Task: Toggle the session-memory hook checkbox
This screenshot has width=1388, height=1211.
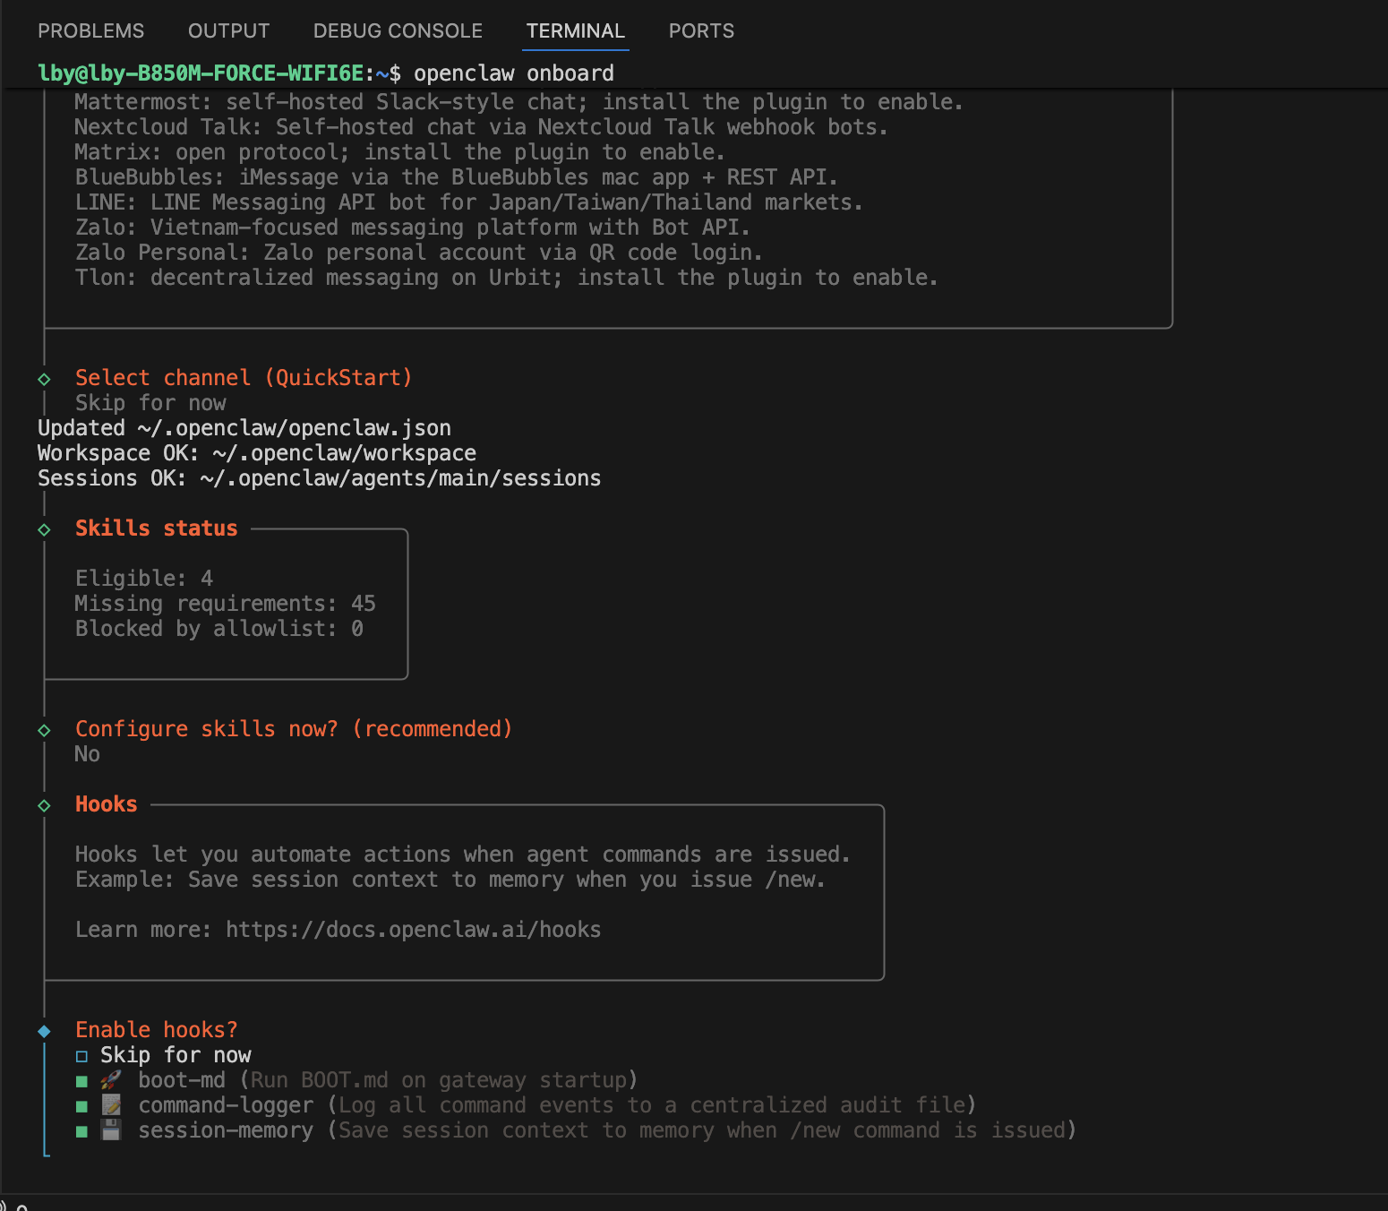Action: pos(81,1131)
